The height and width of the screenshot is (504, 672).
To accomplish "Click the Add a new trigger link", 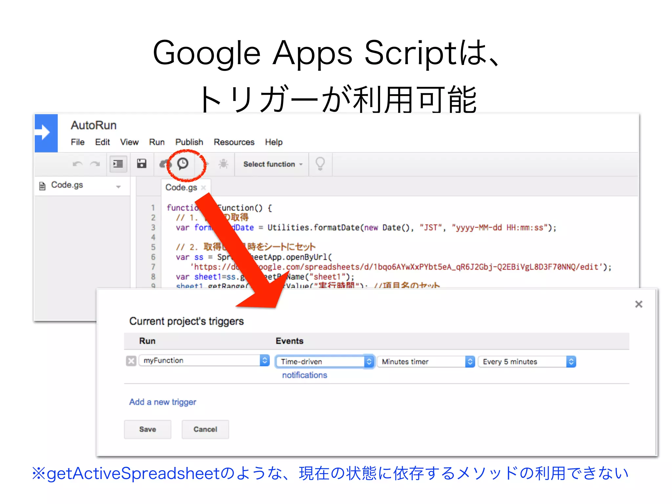I will (x=162, y=402).
